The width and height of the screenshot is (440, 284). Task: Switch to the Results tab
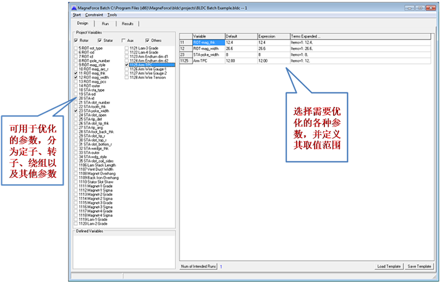point(127,23)
